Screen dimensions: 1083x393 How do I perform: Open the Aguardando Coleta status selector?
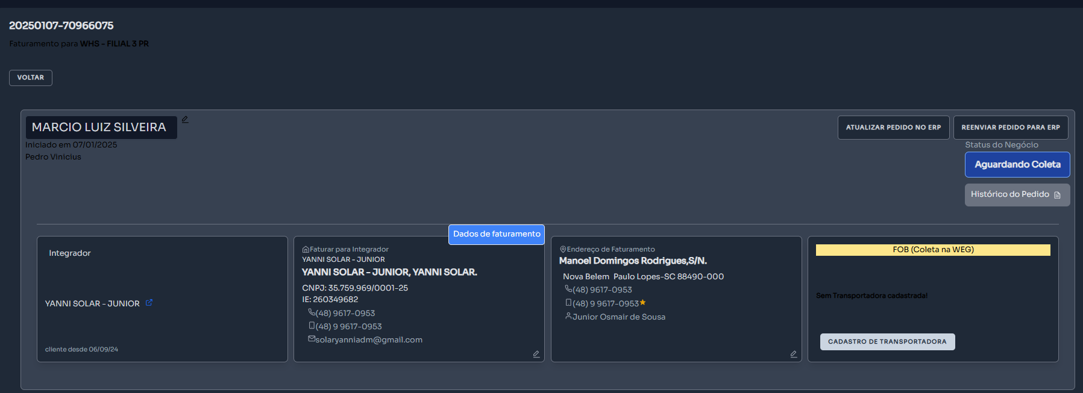click(1017, 164)
